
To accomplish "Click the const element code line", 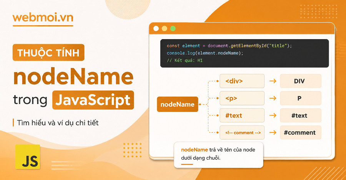I will (229, 46).
